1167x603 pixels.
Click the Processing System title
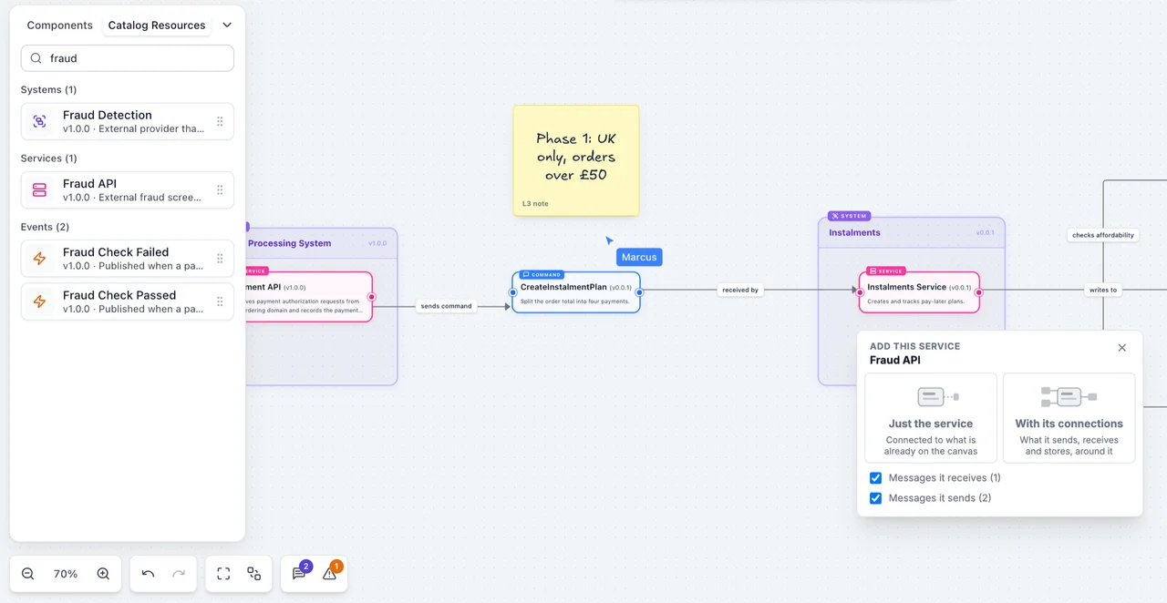point(290,243)
